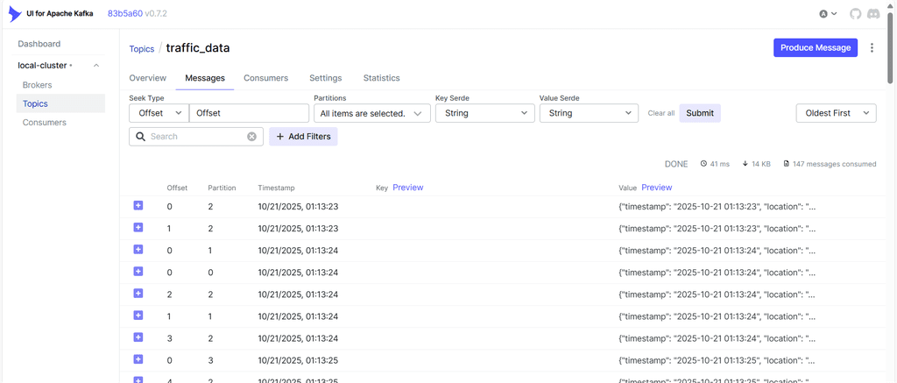This screenshot has width=897, height=383.
Task: Open the three-dot topic actions menu
Action: point(872,48)
